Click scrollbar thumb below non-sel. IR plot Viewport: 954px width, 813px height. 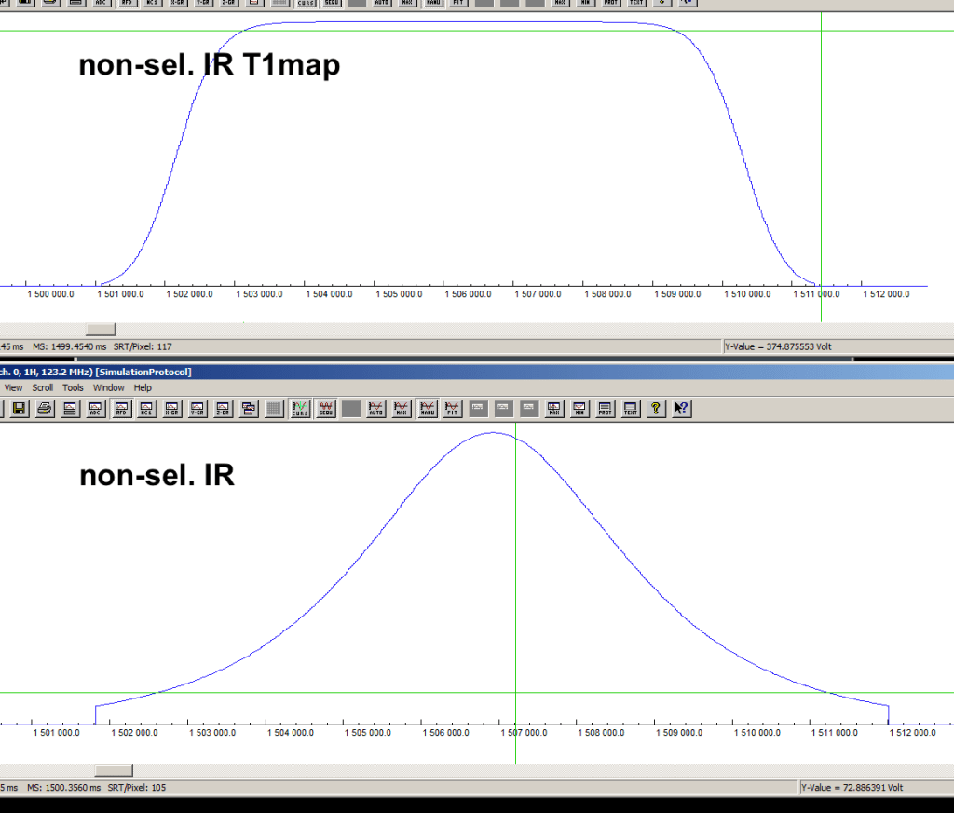tap(114, 770)
